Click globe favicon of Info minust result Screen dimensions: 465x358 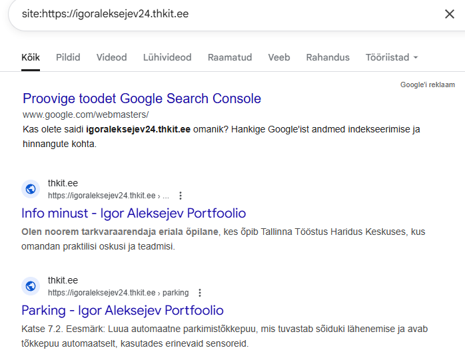31,190
